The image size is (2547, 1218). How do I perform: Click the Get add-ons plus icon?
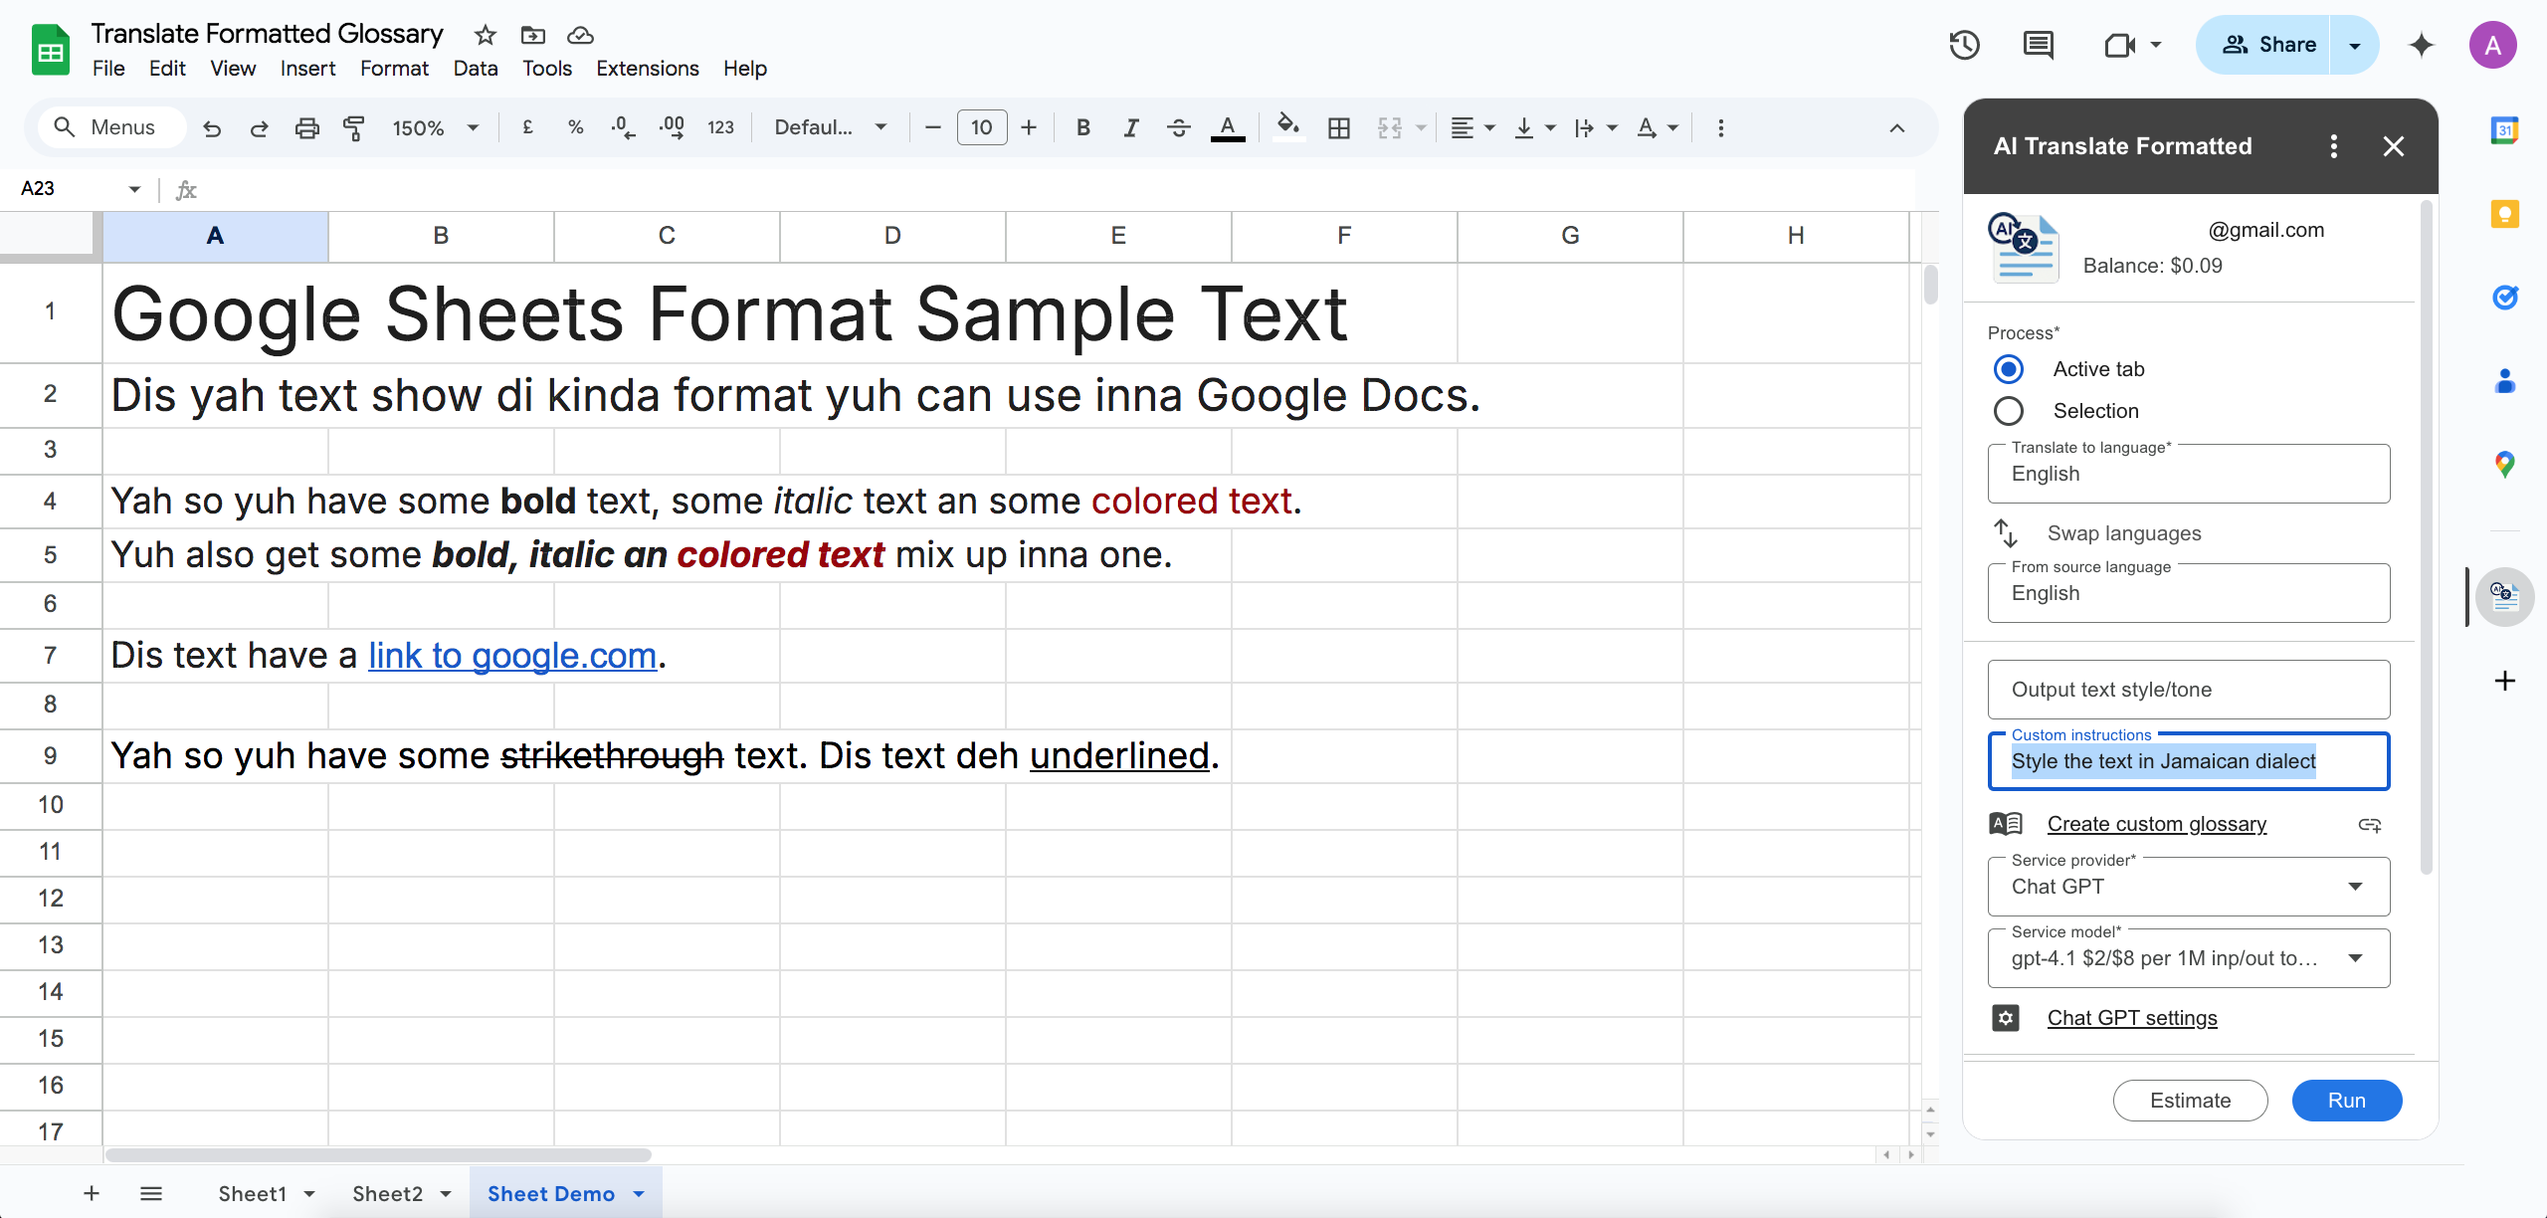2505,681
